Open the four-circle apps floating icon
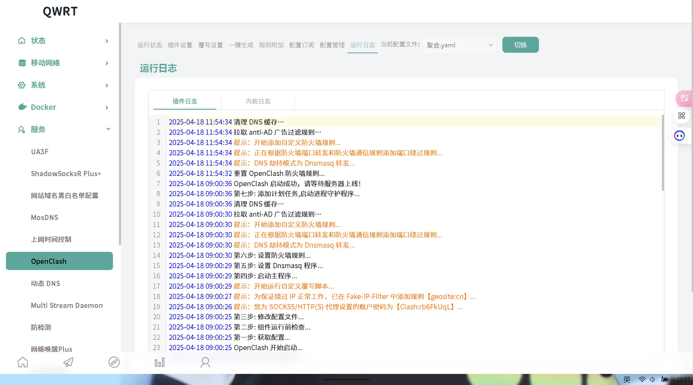 click(x=681, y=115)
